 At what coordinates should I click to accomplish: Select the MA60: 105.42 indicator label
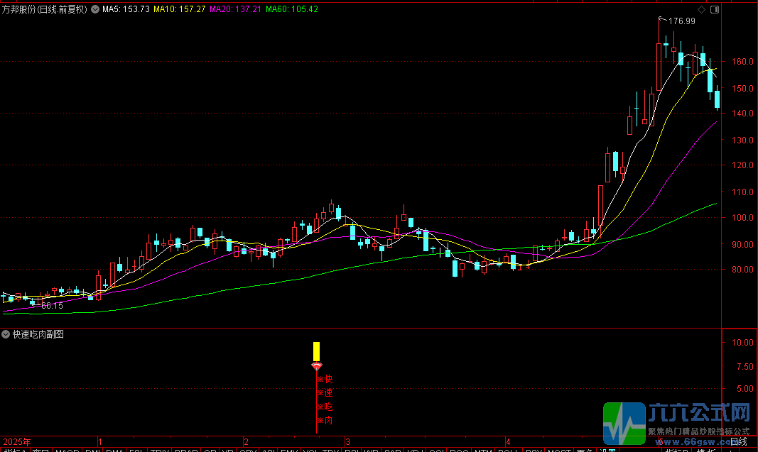tap(292, 9)
